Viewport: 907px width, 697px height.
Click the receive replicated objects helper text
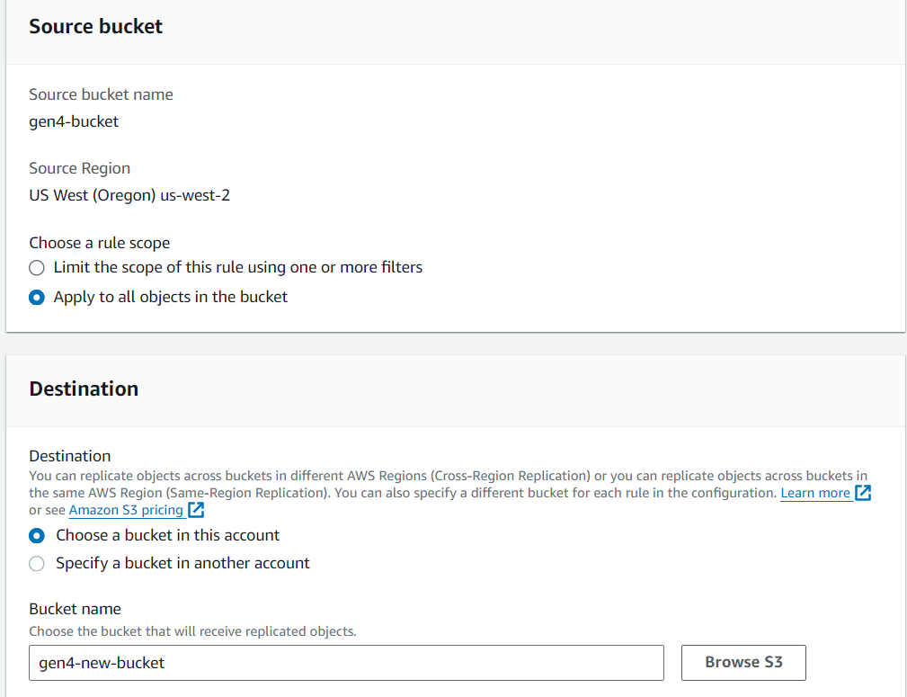[x=192, y=631]
